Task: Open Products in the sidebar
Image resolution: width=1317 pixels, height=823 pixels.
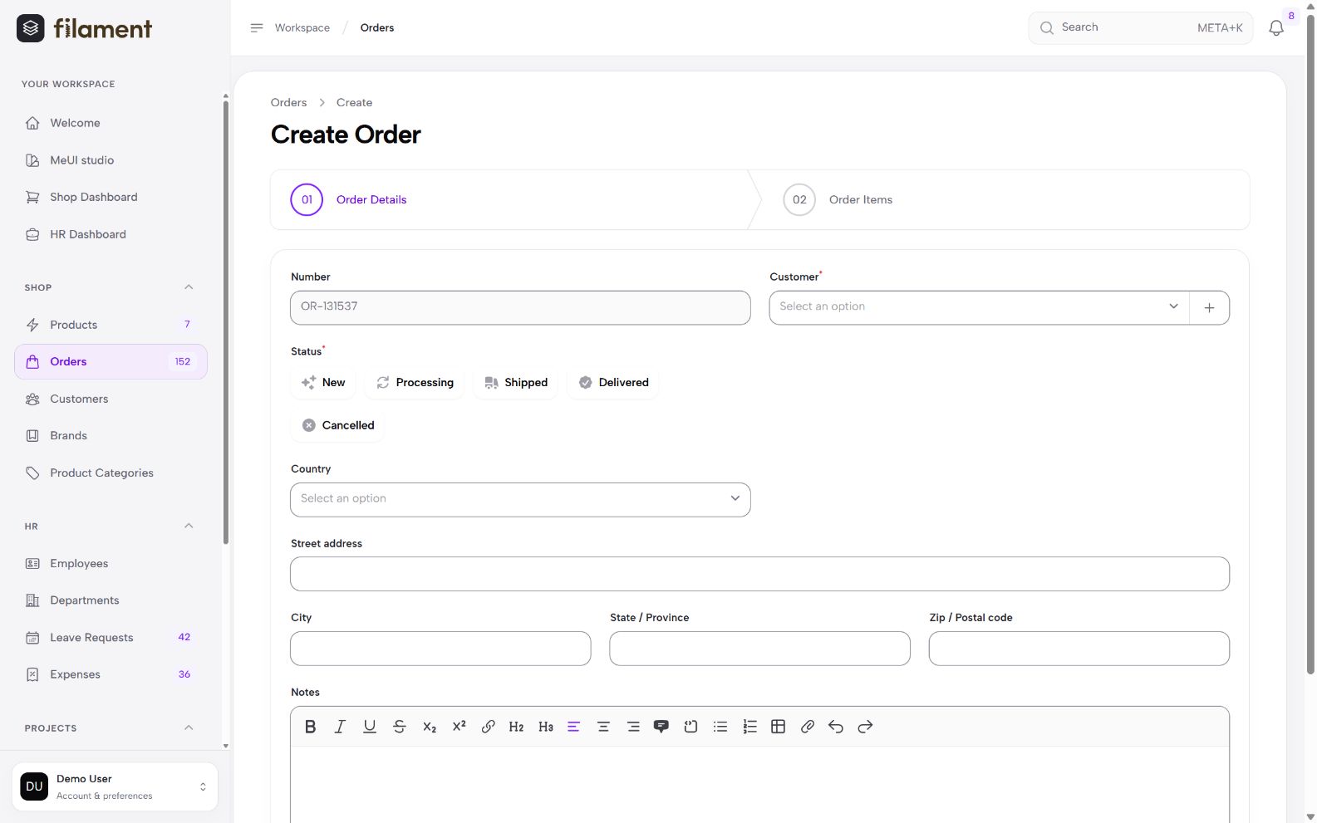Action: 111,325
